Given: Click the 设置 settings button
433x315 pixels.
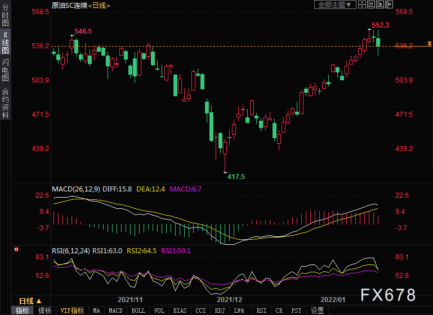Looking at the screenshot, I should tap(317, 311).
